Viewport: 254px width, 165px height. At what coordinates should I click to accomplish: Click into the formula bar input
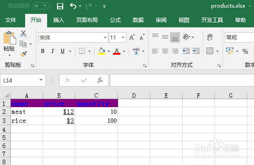pyautogui.click(x=182, y=80)
